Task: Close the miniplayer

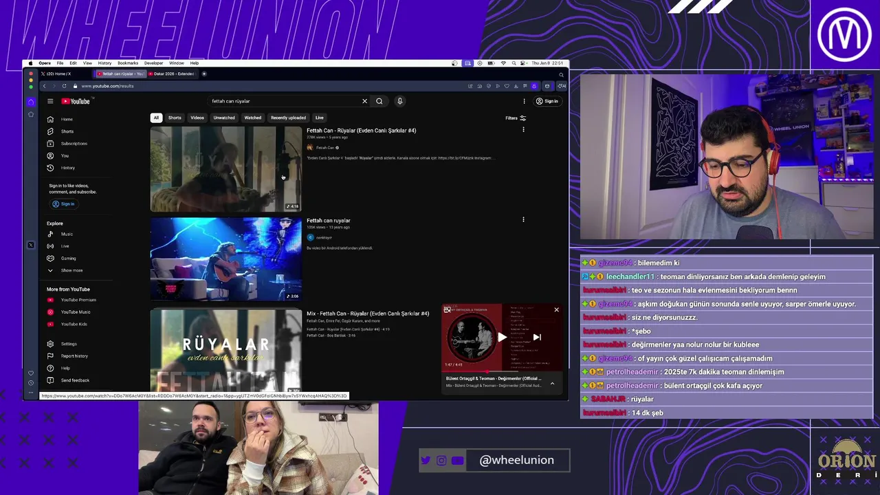Action: pos(556,309)
